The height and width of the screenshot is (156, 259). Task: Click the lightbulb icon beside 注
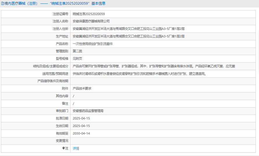pyautogui.click(x=64, y=148)
